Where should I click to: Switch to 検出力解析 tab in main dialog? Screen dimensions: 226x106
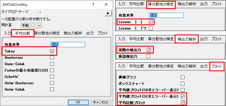(73, 33)
